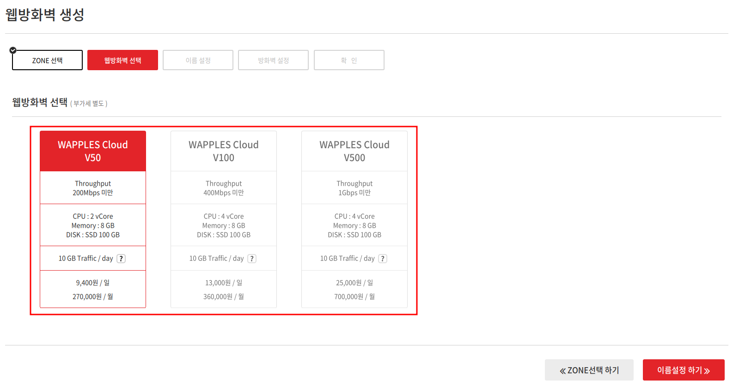Click the 확 인 step tab

click(349, 60)
